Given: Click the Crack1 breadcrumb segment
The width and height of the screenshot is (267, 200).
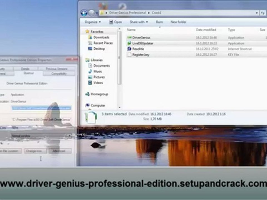Looking at the screenshot, I should (x=156, y=13).
